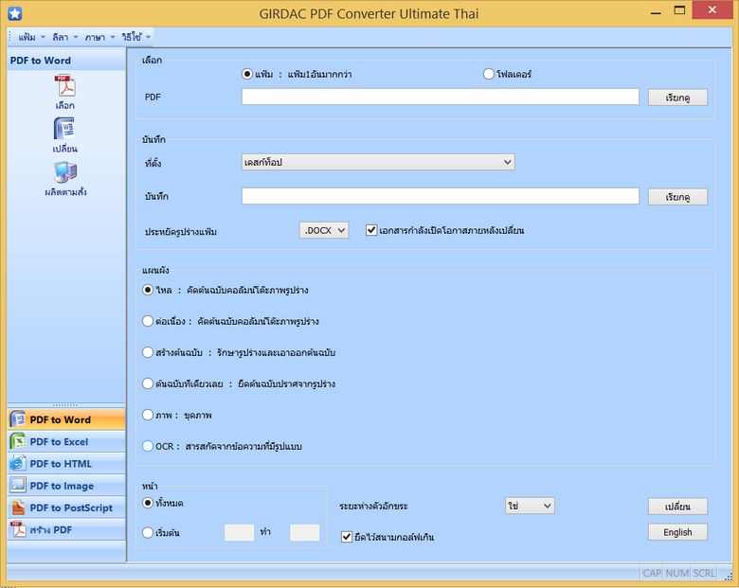Switch to PDF to HTML tab
The image size is (739, 588).
coord(66,464)
